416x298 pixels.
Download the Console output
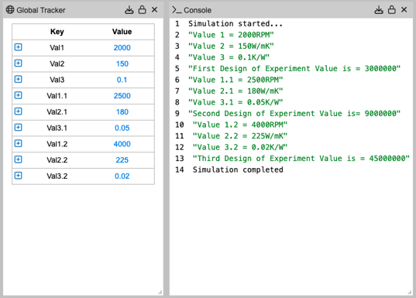coord(379,10)
